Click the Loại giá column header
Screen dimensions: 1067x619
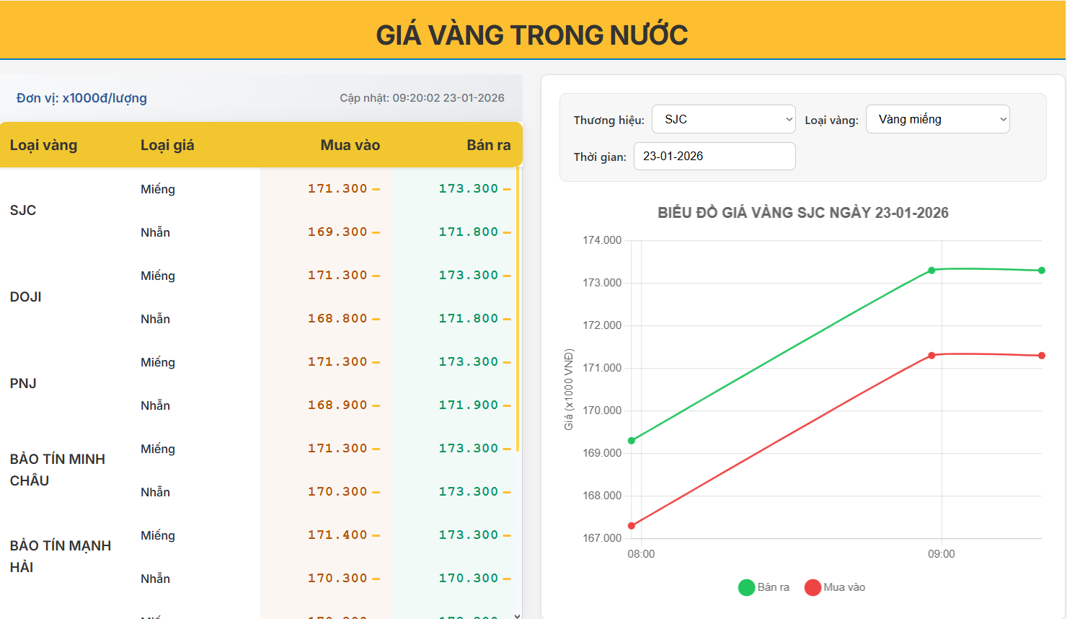click(167, 145)
